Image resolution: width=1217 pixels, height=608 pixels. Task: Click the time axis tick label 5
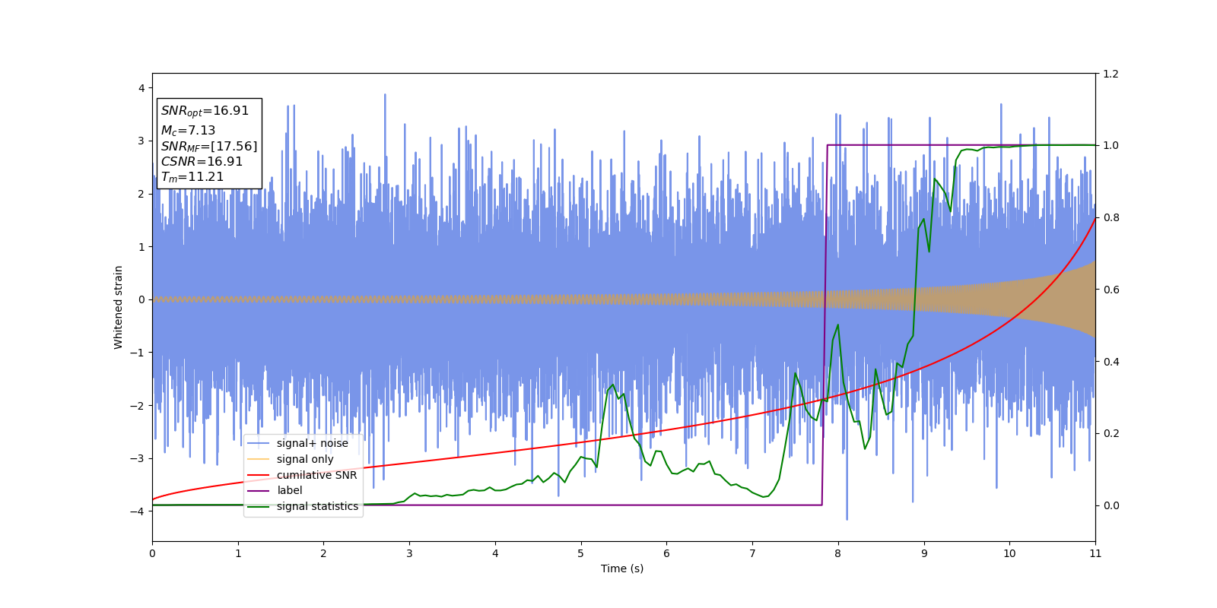(581, 553)
